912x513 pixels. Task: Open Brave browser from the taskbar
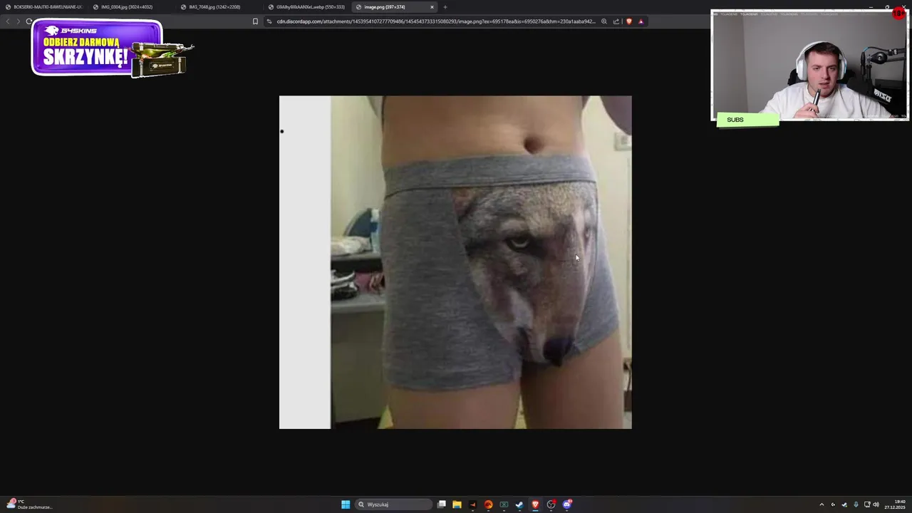535,504
